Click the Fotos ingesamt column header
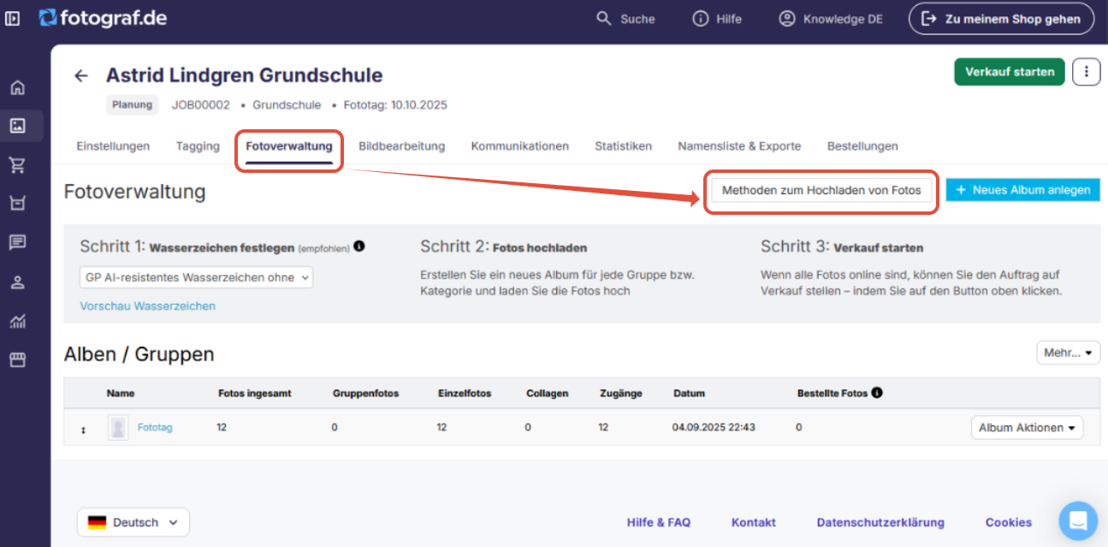The image size is (1108, 547). tap(255, 394)
